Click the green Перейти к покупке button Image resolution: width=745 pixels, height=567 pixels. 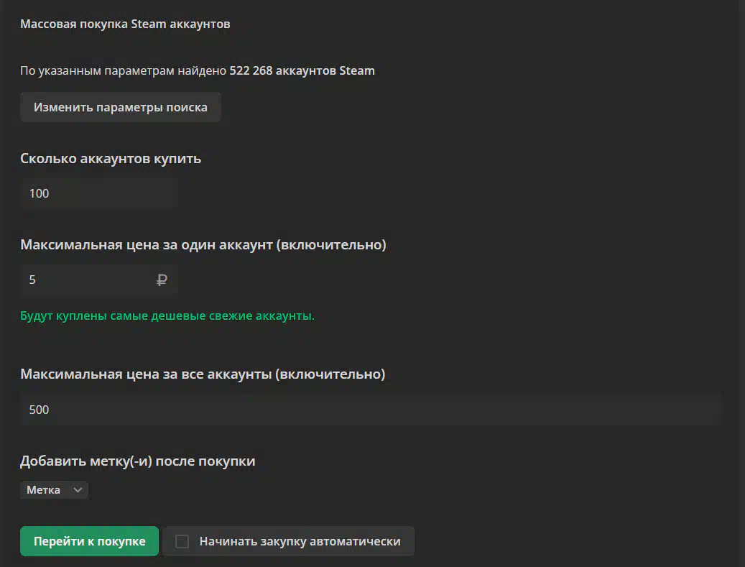pos(89,541)
